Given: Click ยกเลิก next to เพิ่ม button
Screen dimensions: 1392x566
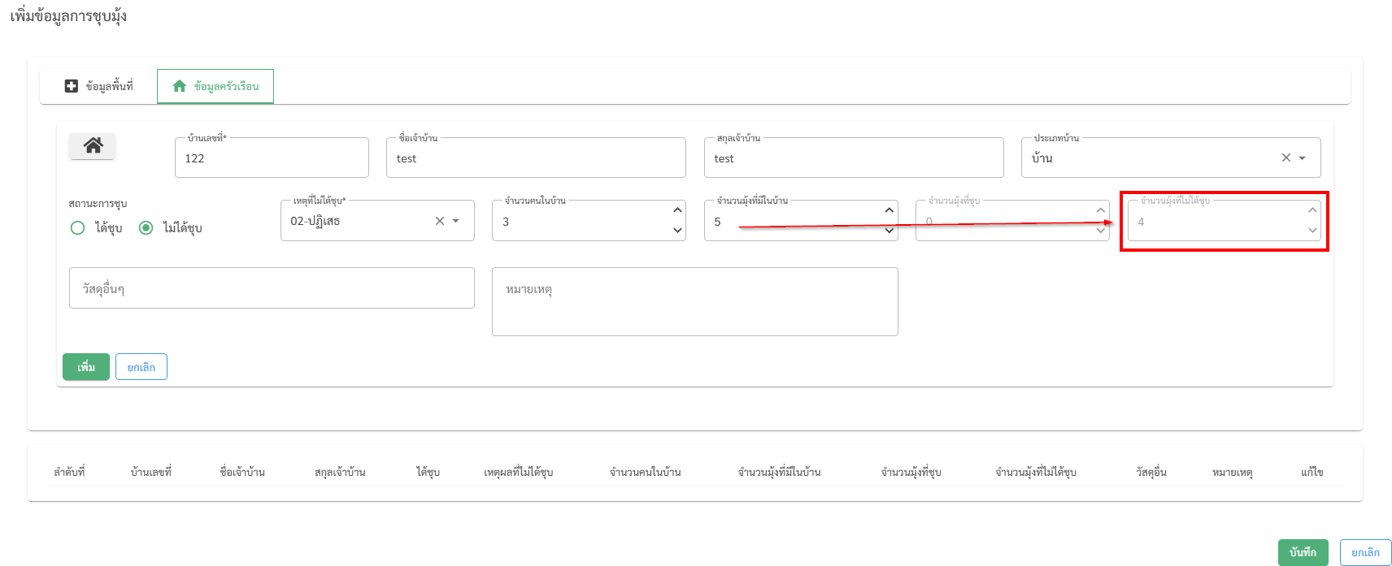Looking at the screenshot, I should point(141,367).
